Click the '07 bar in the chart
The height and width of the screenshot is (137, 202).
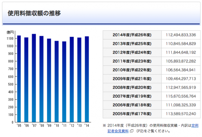point(34,78)
